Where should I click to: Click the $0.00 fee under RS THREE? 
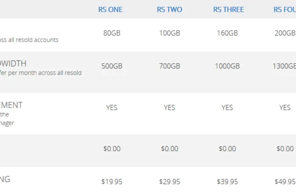(227, 149)
